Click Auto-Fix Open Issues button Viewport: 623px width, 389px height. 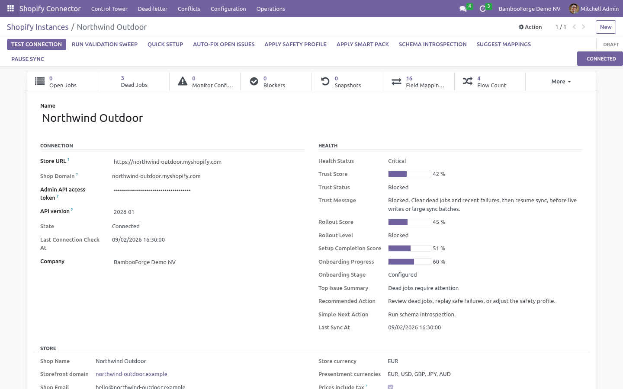224,44
